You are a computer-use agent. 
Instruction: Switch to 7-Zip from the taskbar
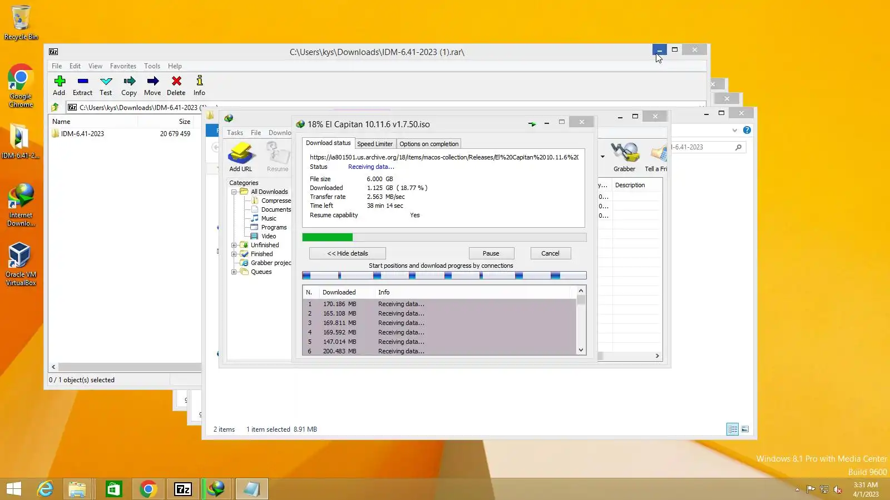(183, 489)
